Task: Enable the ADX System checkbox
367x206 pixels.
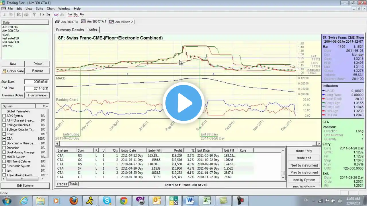Action: 4,116
